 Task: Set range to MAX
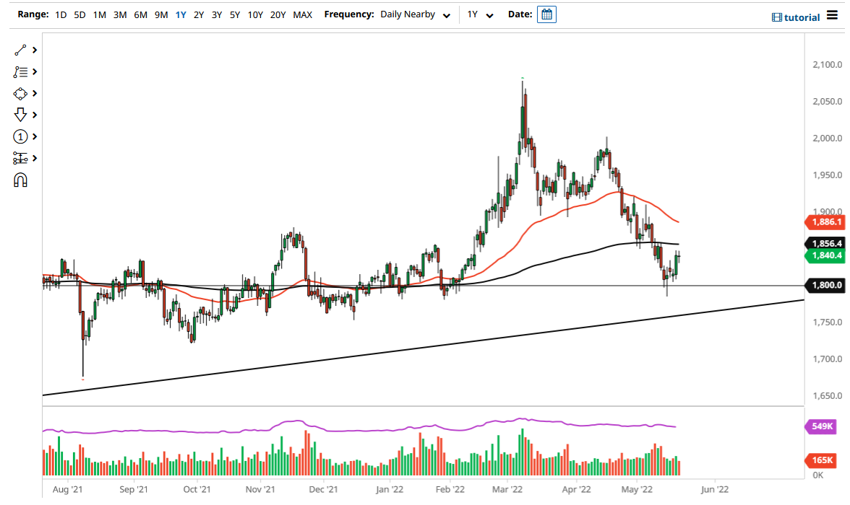point(302,14)
